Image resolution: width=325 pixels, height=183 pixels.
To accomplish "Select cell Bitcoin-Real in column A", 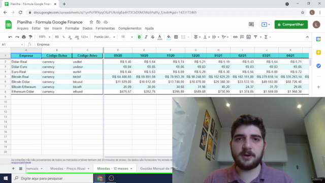I will [26, 77].
